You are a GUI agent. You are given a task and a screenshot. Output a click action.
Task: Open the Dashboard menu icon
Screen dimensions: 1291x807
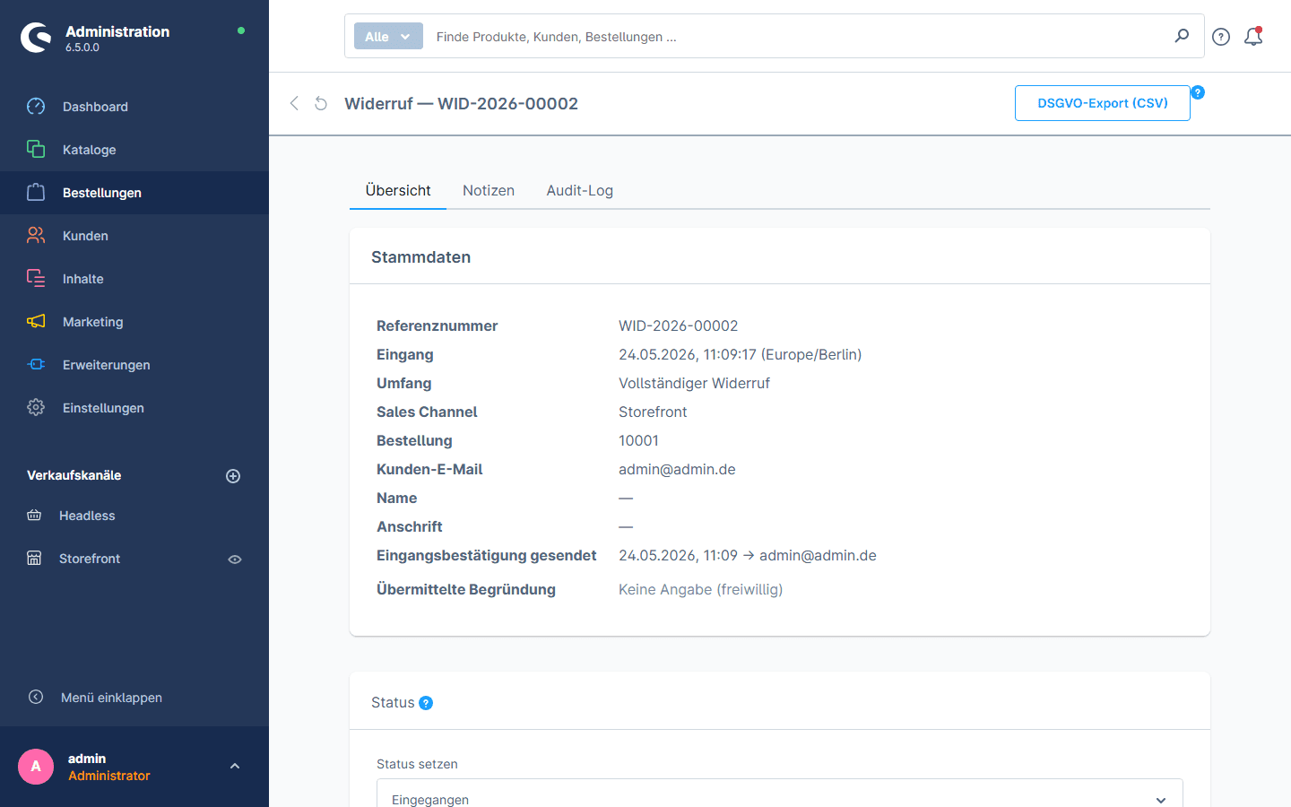tap(36, 107)
